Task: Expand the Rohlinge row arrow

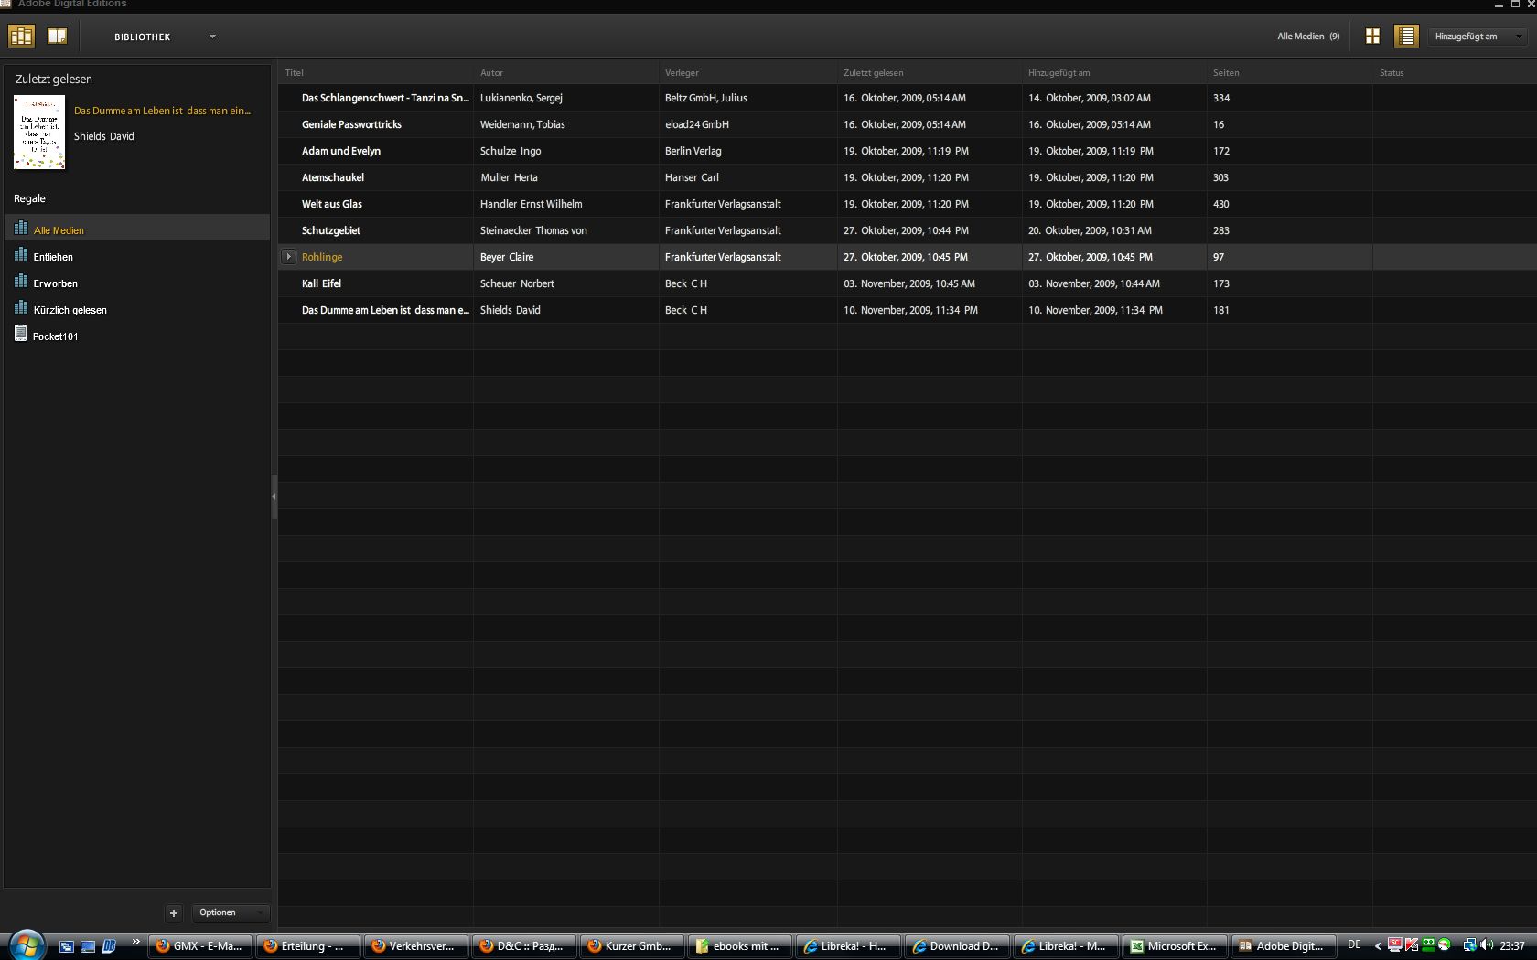Action: tap(288, 257)
